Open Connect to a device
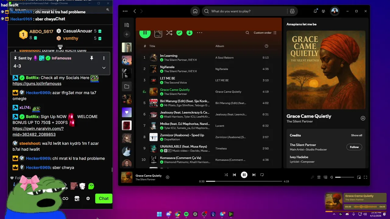 325,177
